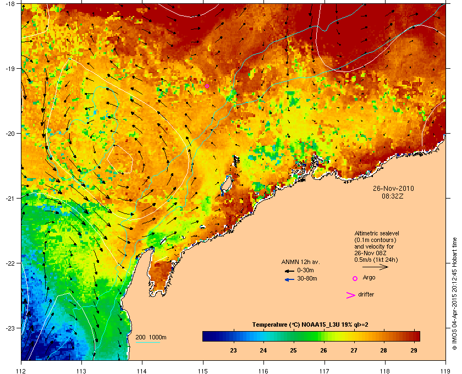Click the longitude axis label 117
Image resolution: width=462 pixels, height=374 pixels.
[324, 371]
